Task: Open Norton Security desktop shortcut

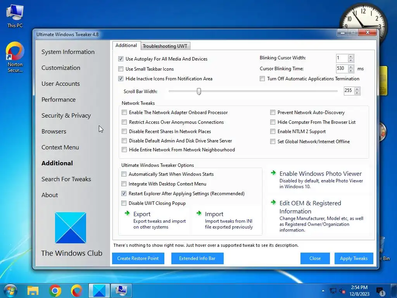Action: click(15, 57)
